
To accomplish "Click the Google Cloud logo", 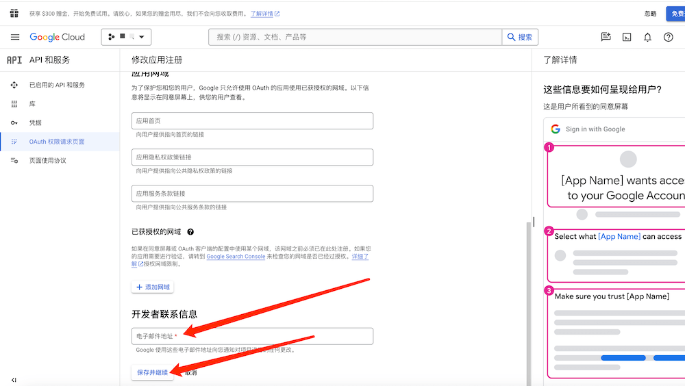I will [x=58, y=37].
